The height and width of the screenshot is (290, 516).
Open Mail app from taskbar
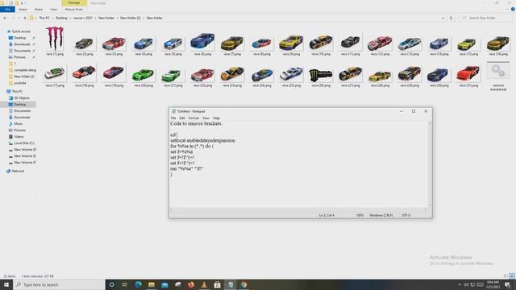(x=164, y=284)
